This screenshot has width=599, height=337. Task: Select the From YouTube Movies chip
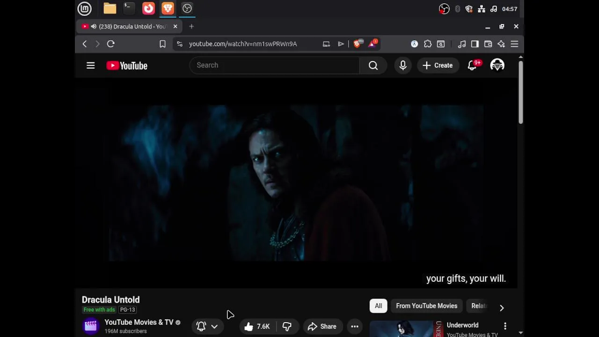click(427, 306)
